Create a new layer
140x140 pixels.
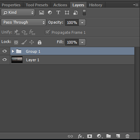point(118,136)
